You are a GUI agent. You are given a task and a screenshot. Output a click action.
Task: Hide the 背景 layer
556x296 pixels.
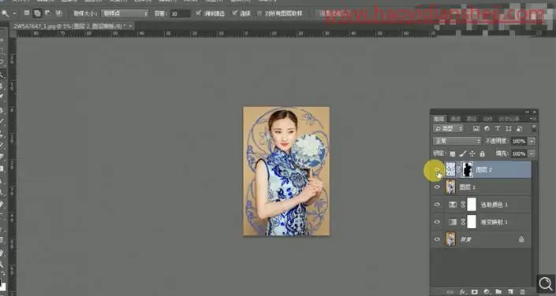pyautogui.click(x=437, y=239)
